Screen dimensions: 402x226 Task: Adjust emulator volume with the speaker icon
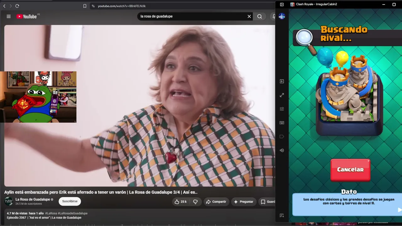click(x=282, y=150)
